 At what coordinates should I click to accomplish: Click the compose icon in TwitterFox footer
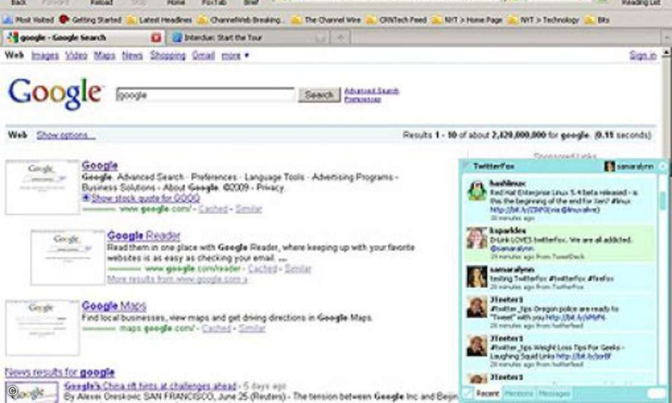coord(467,393)
